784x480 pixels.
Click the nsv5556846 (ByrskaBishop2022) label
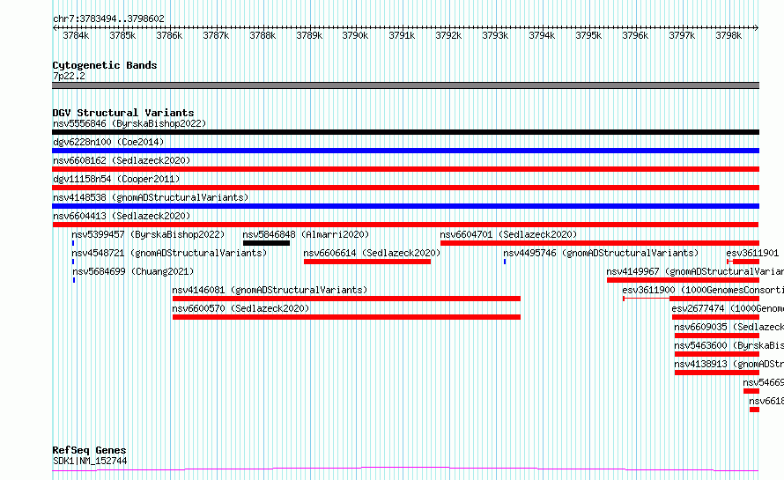pyautogui.click(x=129, y=123)
